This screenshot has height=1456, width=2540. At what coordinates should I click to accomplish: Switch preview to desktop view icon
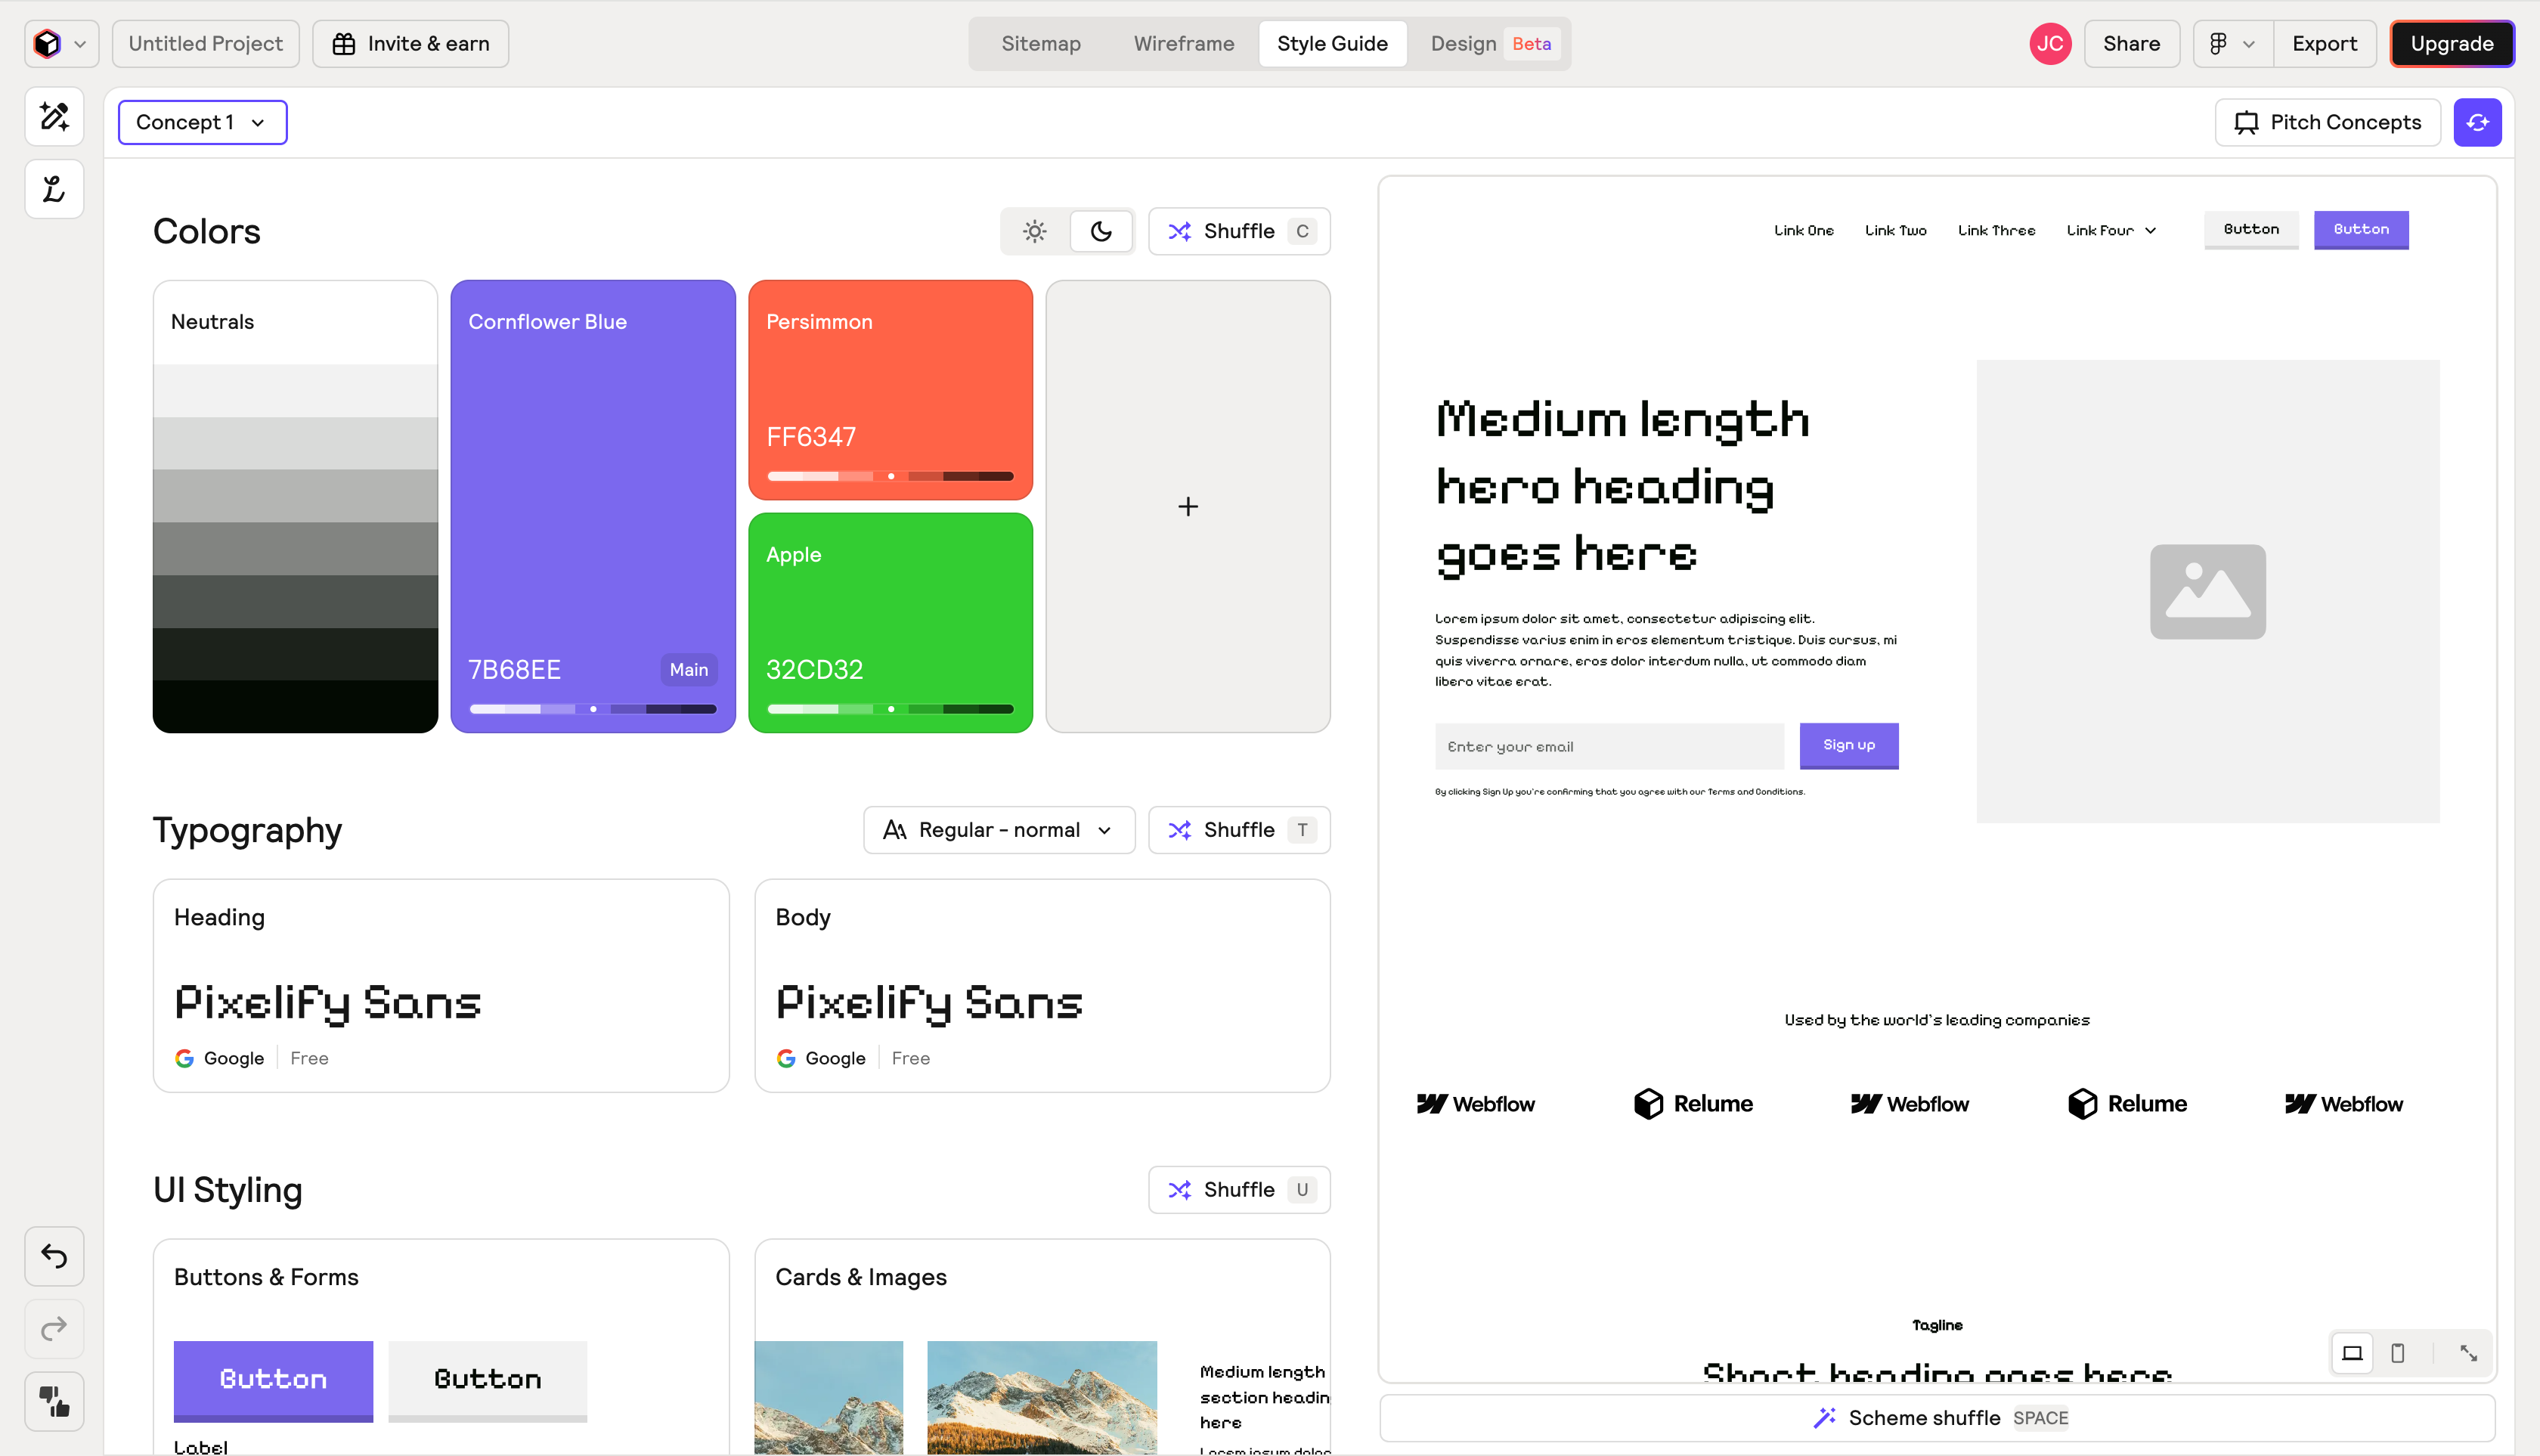tap(2352, 1353)
